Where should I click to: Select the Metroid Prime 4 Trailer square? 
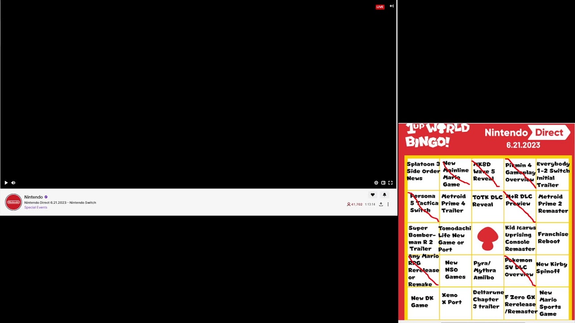click(x=455, y=206)
